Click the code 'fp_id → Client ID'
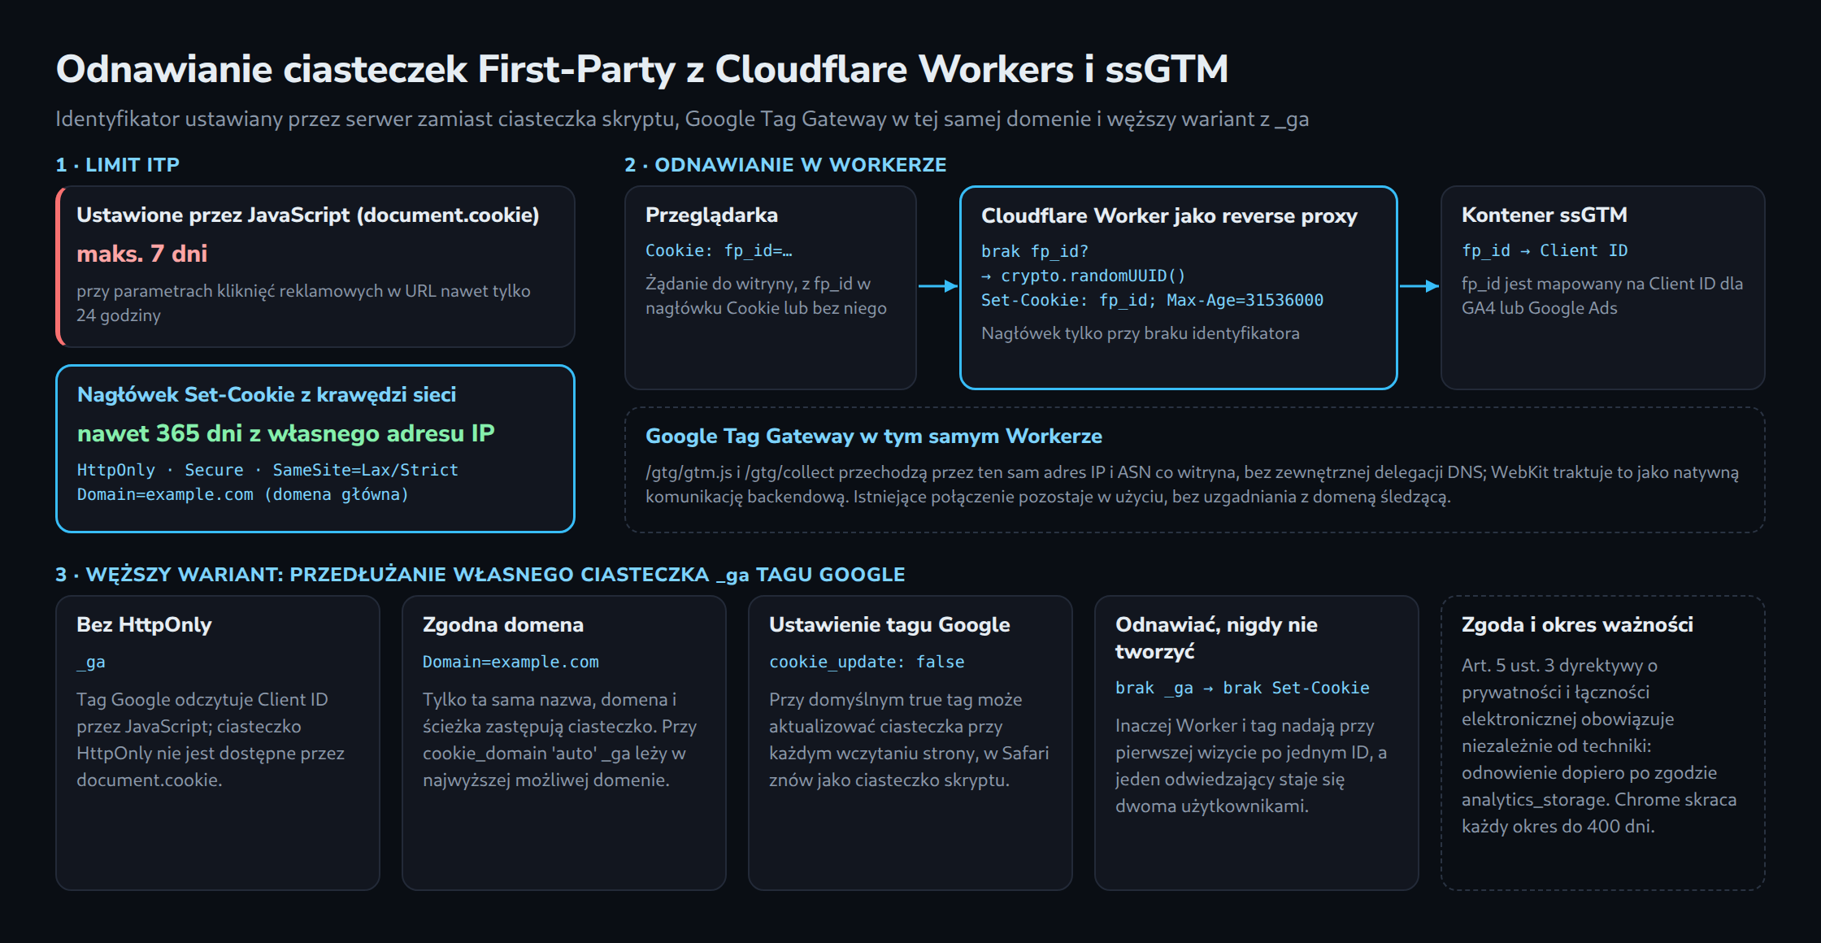 1545,250
